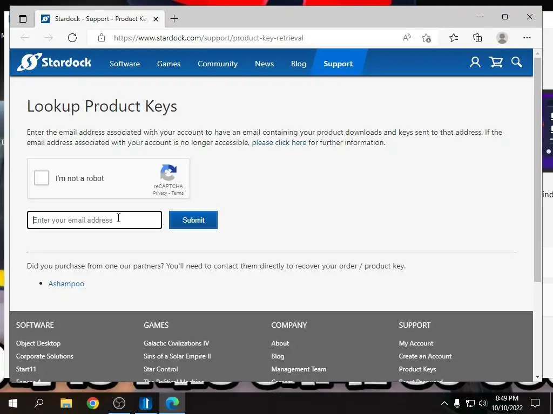Follow the please click here link
553x414 pixels.
pos(279,142)
